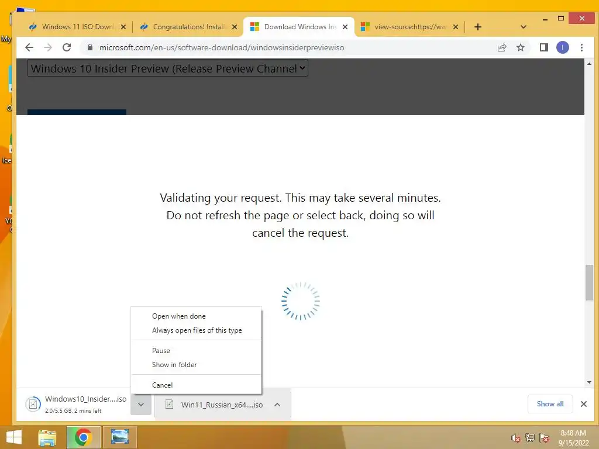Close the Download Windows Insider tab
Image resolution: width=599 pixels, height=449 pixels.
[345, 27]
